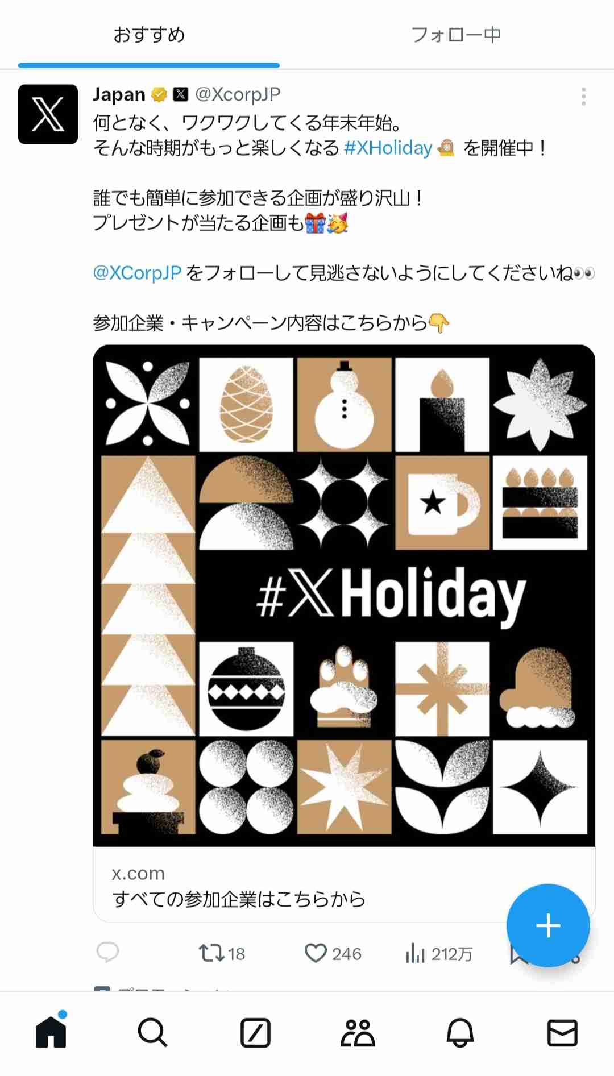The height and width of the screenshot is (1076, 614).
Task: Open the #XHoliday hashtag link
Action: [388, 148]
